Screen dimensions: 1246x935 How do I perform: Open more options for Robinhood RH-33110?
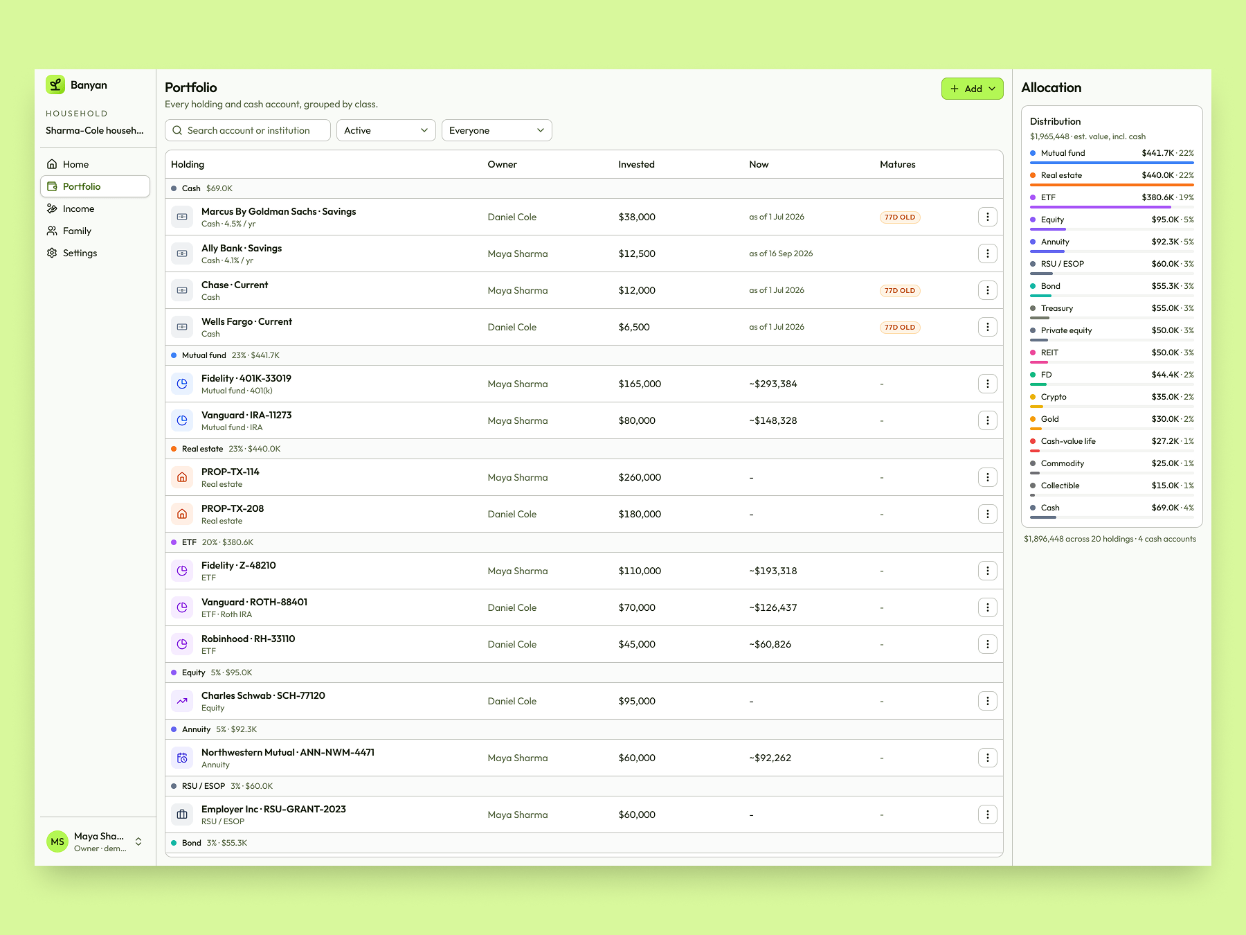pyautogui.click(x=987, y=644)
